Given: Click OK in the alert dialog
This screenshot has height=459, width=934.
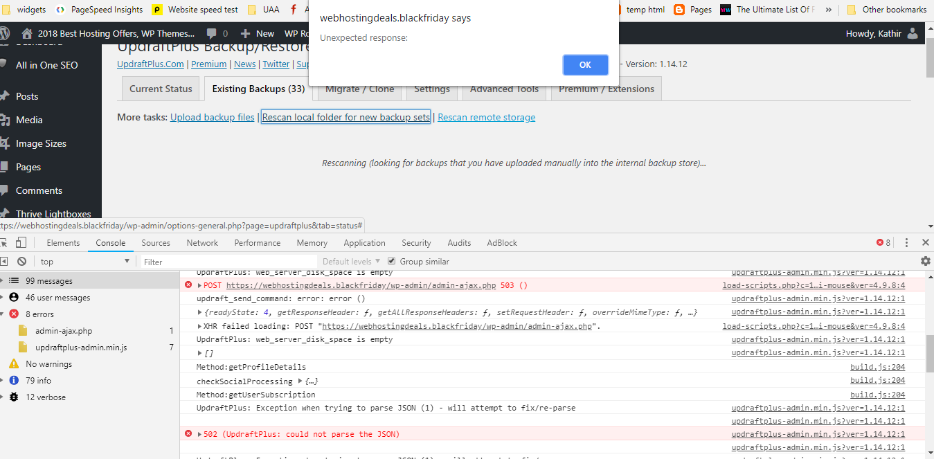Looking at the screenshot, I should pyautogui.click(x=585, y=64).
